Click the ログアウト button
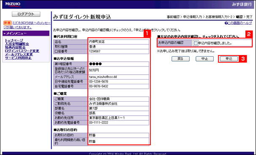256x155 pixels. pos(26,14)
